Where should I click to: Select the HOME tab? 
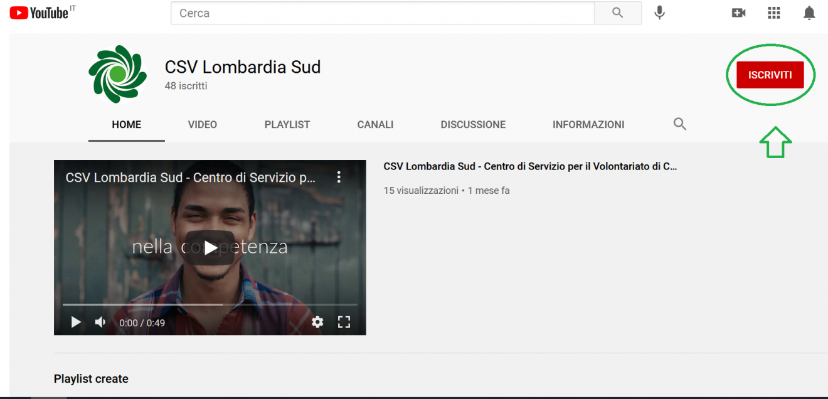[127, 124]
